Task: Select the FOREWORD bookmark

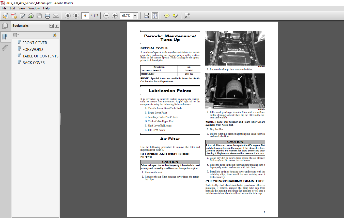Action: [33, 50]
